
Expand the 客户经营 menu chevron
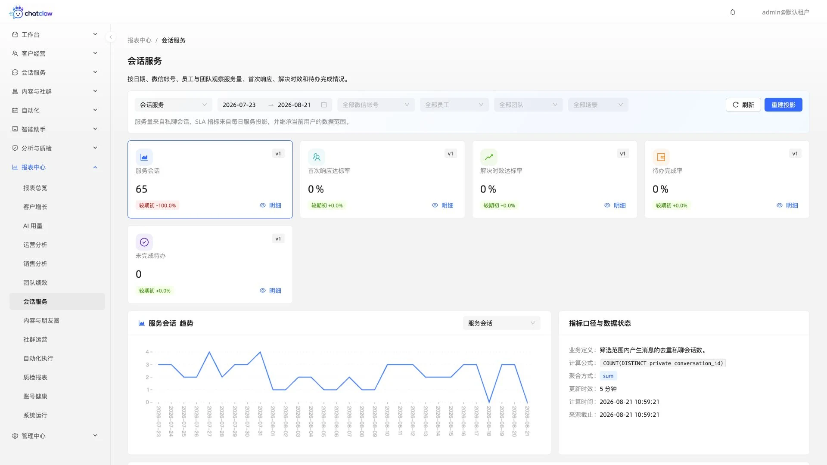(x=95, y=53)
